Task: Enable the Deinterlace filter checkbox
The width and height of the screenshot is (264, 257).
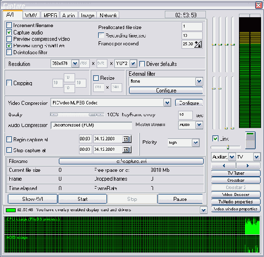Action: pyautogui.click(x=9, y=52)
